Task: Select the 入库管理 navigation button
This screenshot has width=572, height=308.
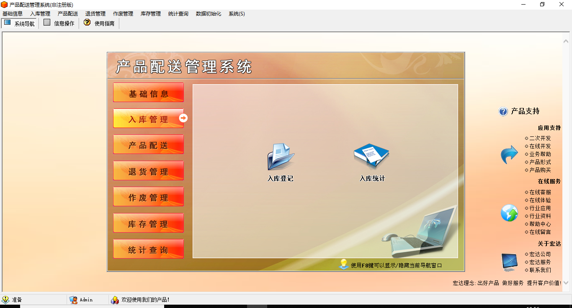Action: 148,118
